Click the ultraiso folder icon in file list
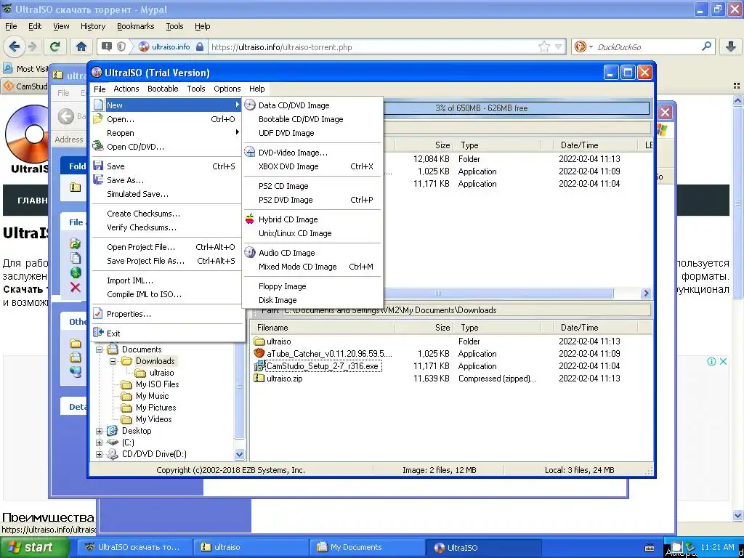The height and width of the screenshot is (558, 744). coord(259,341)
